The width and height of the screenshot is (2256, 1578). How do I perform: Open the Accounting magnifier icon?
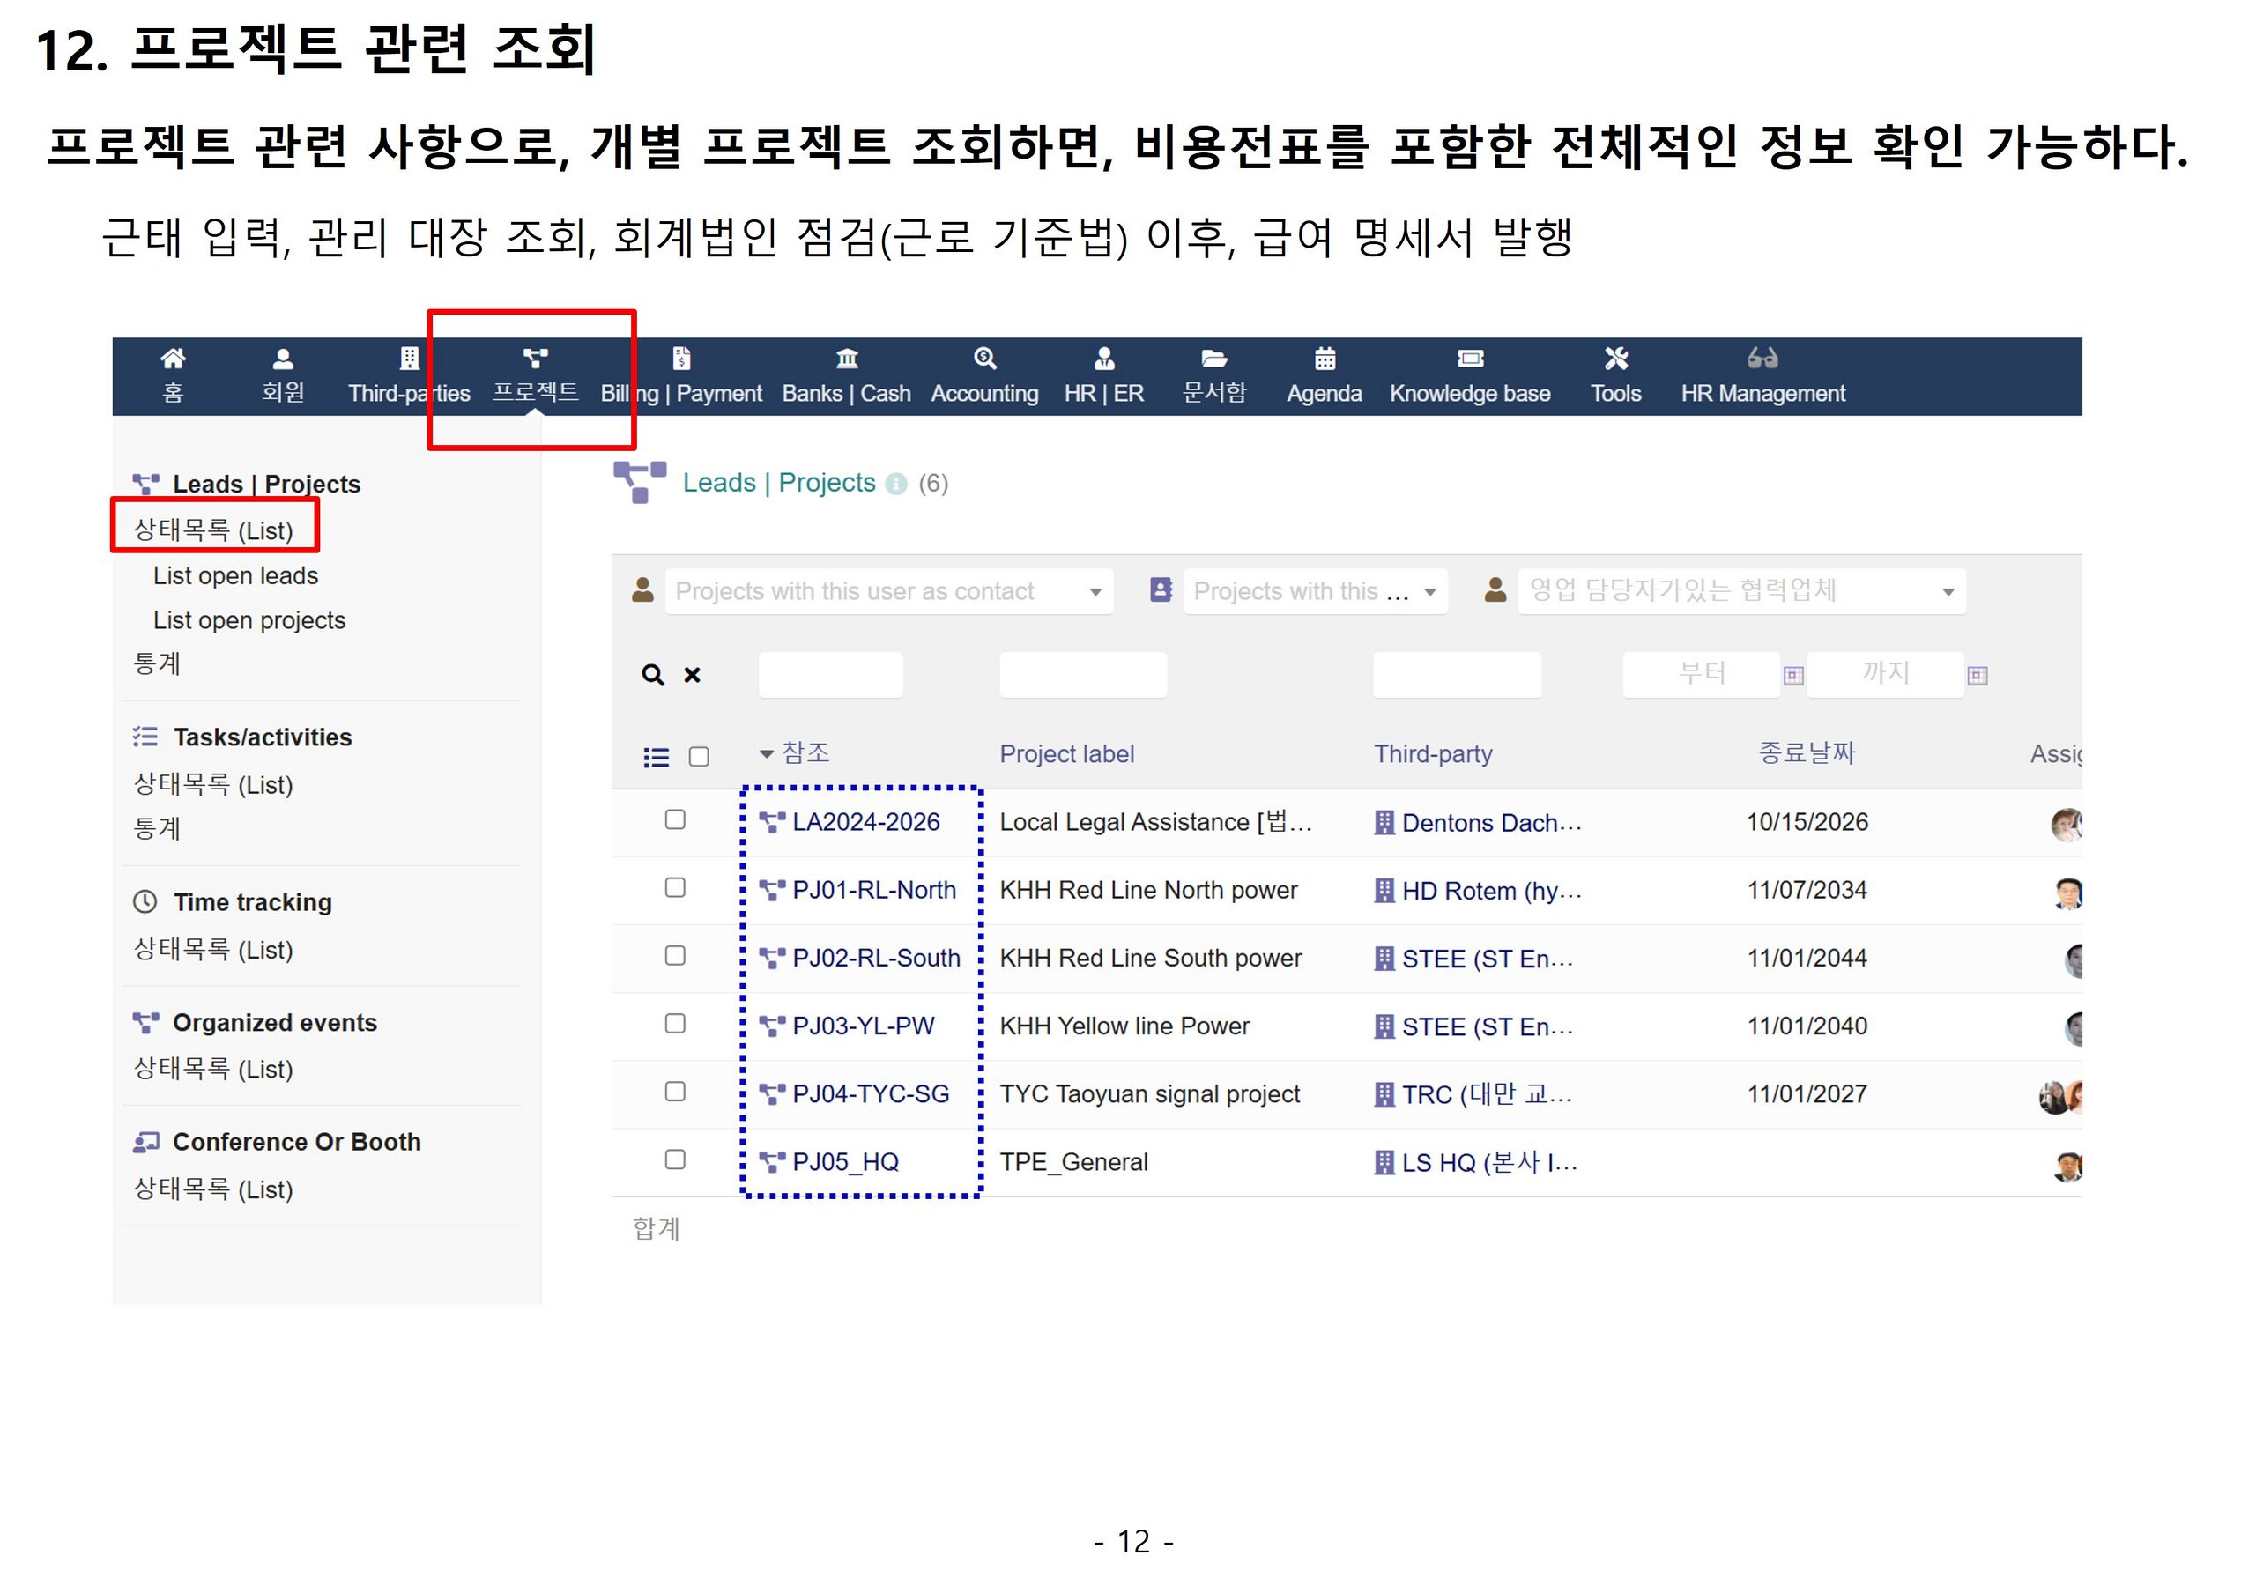(x=983, y=359)
